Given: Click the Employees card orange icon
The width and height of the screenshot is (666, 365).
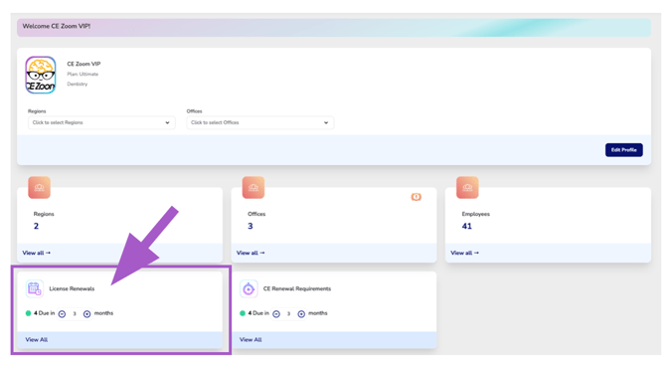Looking at the screenshot, I should [467, 187].
